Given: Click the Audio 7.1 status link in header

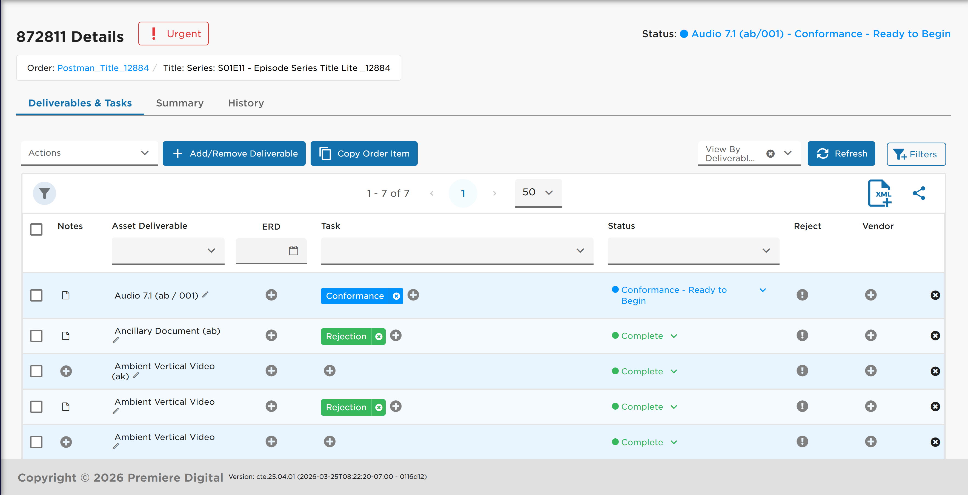Looking at the screenshot, I should [821, 34].
